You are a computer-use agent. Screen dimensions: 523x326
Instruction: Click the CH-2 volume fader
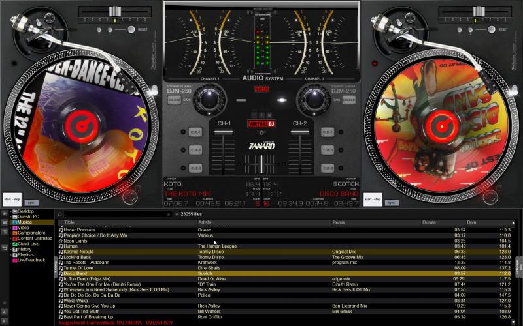pyautogui.click(x=299, y=132)
